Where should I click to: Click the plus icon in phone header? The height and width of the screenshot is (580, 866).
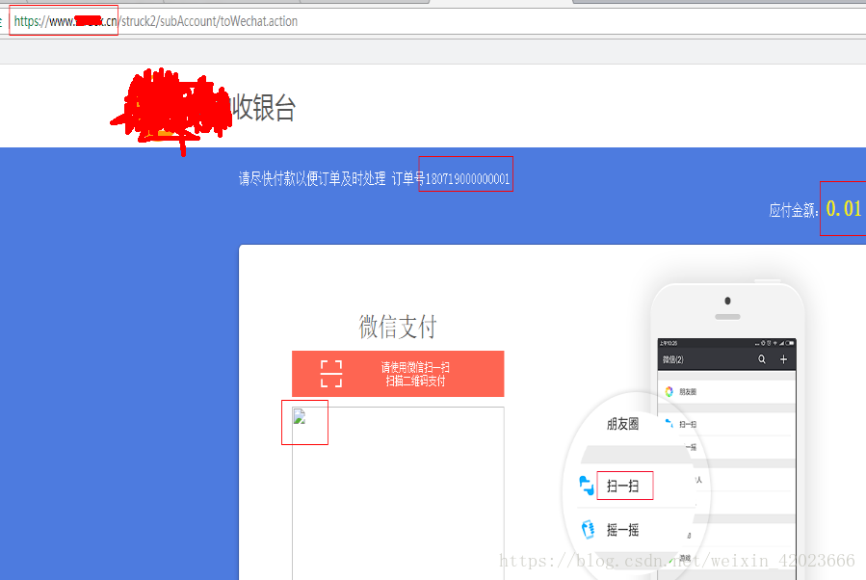coord(783,359)
